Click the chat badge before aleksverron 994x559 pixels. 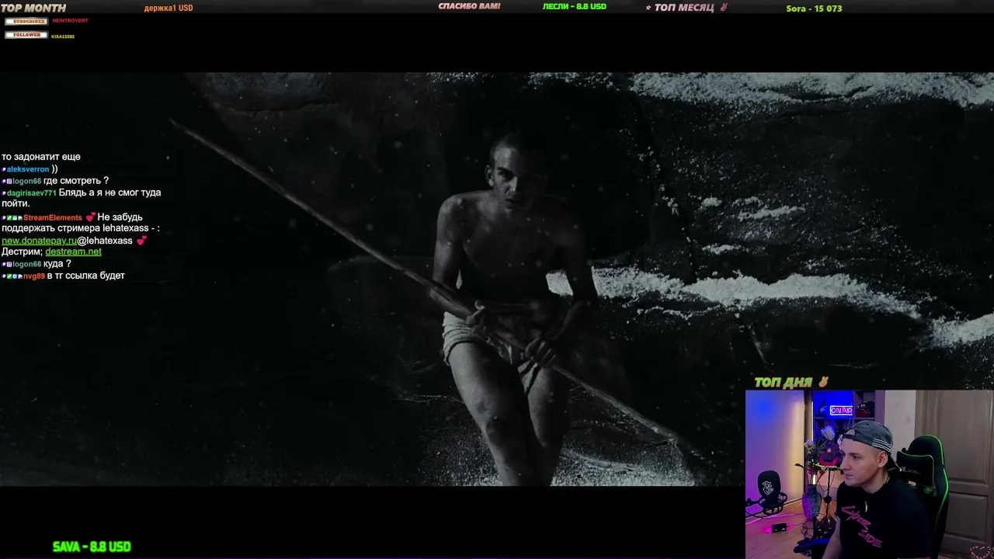(x=4, y=169)
